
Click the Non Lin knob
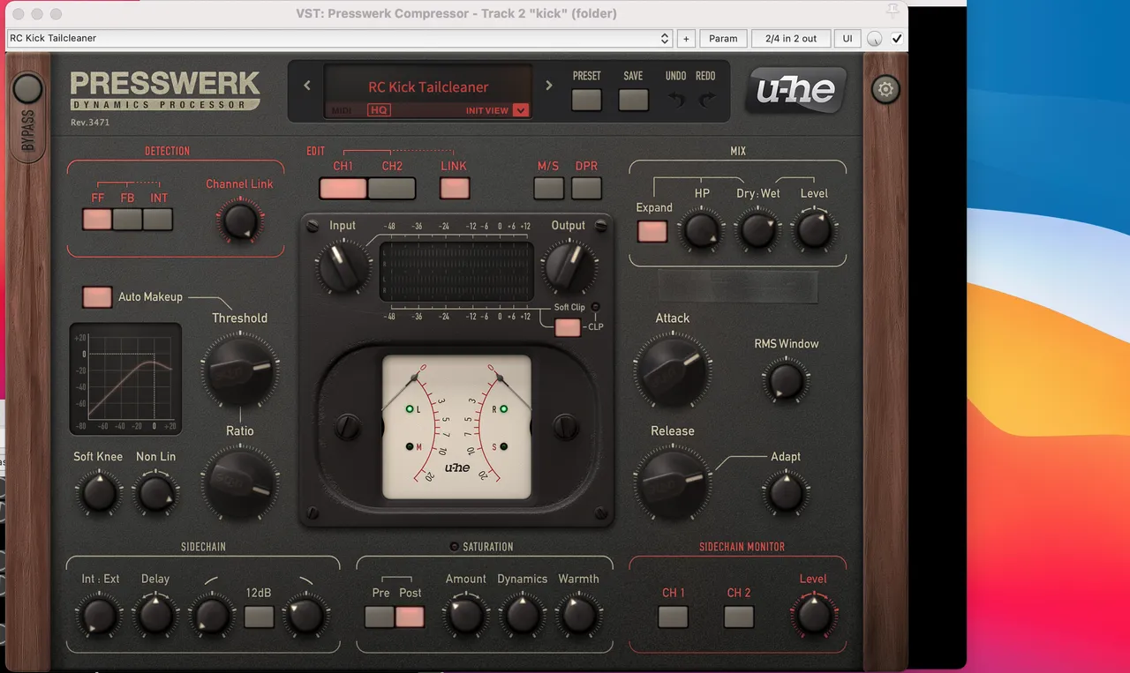155,493
